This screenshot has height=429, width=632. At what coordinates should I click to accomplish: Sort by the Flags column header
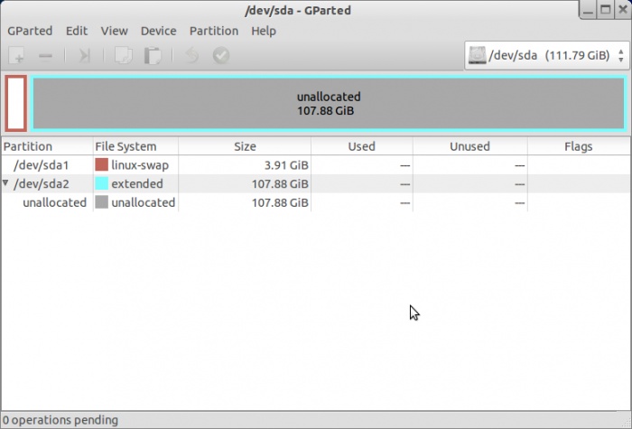click(579, 146)
